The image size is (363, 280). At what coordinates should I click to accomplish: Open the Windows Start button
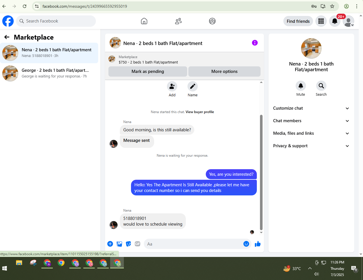pyautogui.click(x=5, y=268)
